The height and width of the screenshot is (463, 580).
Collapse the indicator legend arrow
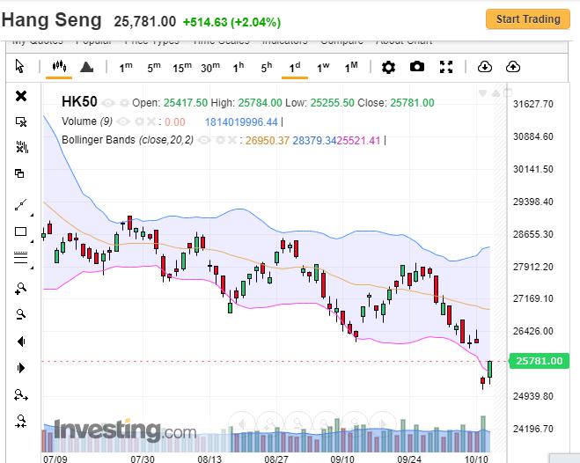coord(483,92)
